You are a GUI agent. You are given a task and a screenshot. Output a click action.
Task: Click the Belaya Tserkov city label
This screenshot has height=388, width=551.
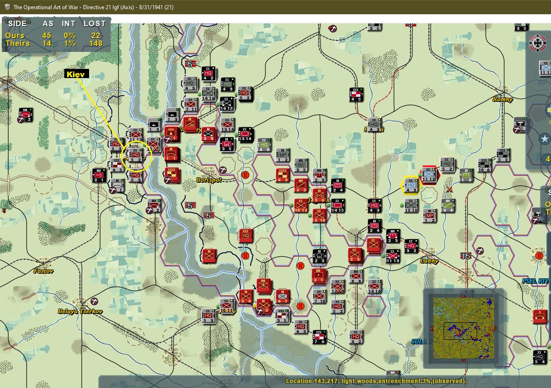pyautogui.click(x=80, y=311)
